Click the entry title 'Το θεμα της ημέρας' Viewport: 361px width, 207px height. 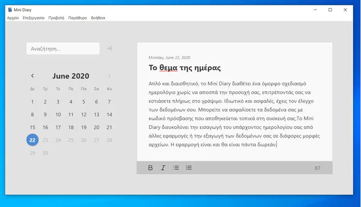pyautogui.click(x=185, y=68)
